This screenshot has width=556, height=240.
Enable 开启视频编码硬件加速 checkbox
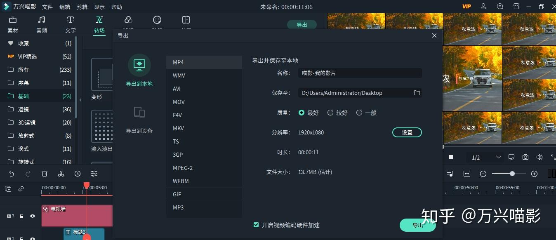pos(256,225)
